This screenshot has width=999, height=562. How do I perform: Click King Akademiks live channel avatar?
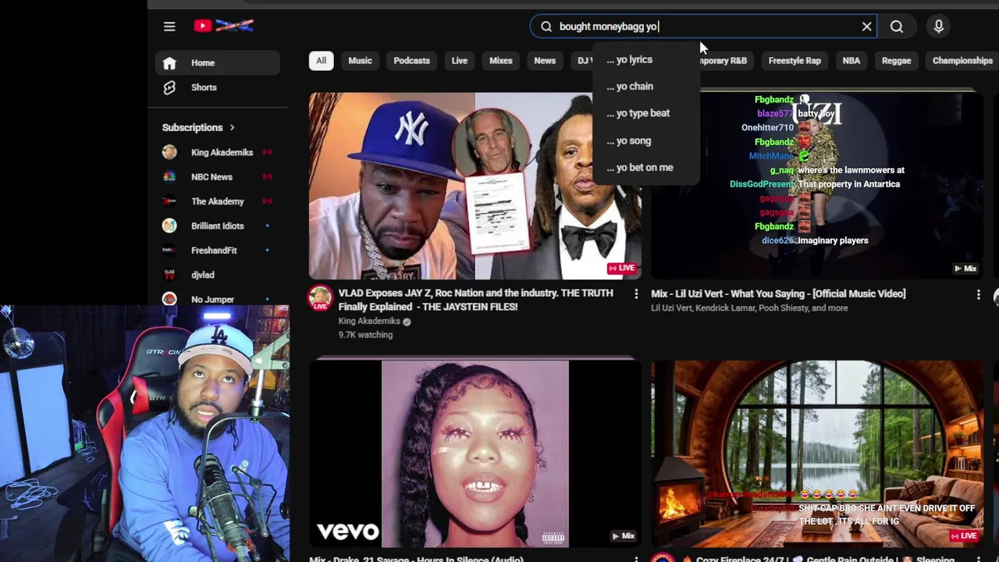pyautogui.click(x=320, y=298)
